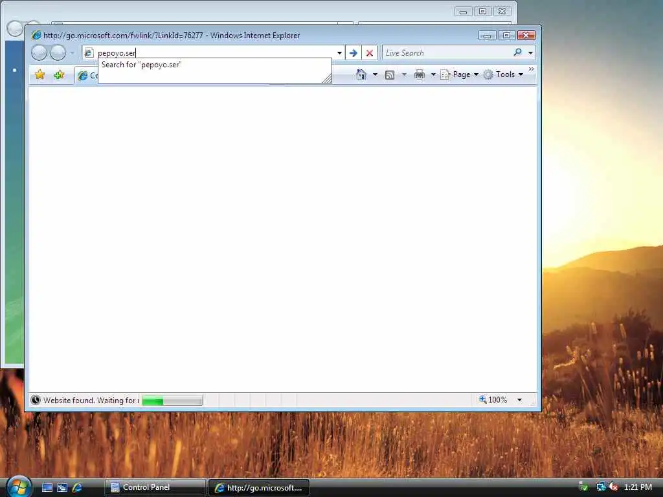This screenshot has height=497, width=663.
Task: Maximize the Internet Explorer window
Action: coord(506,36)
